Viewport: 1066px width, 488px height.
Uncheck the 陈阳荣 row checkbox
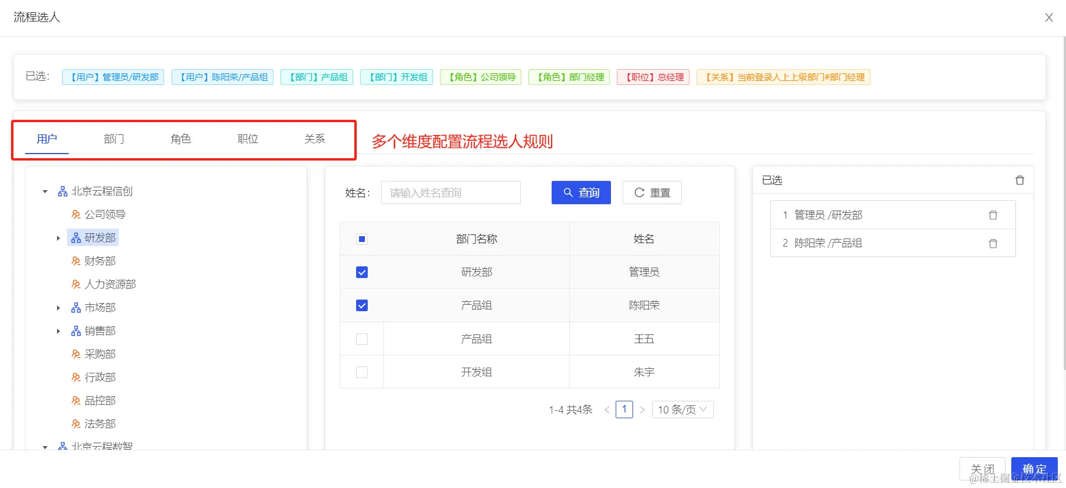click(x=362, y=305)
